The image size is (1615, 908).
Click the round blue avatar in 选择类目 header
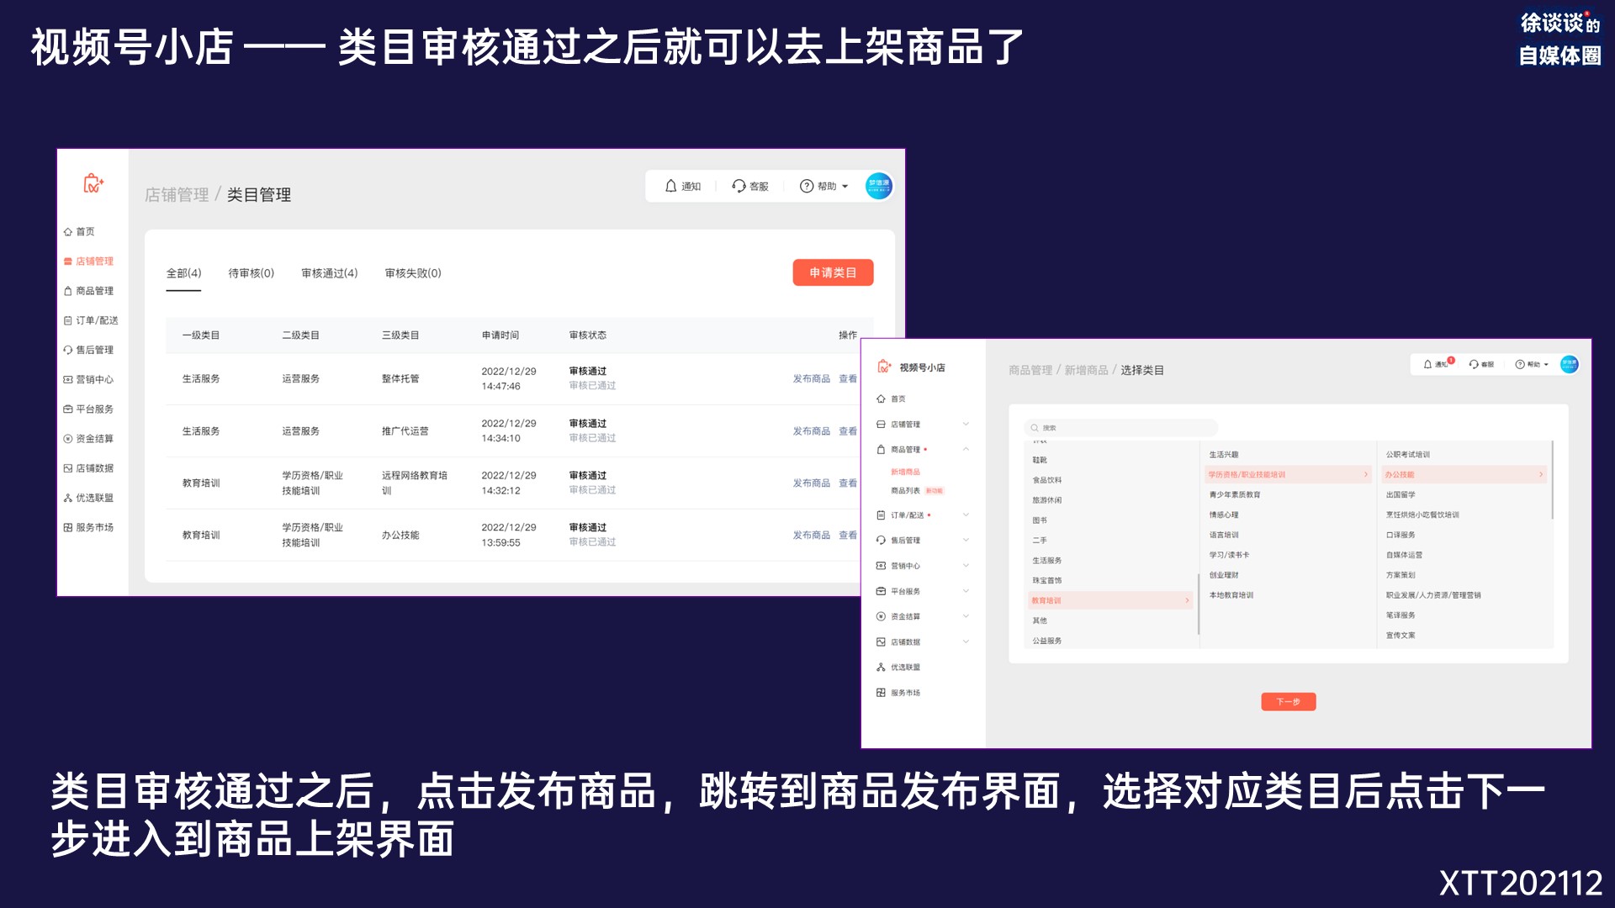[x=1569, y=364]
